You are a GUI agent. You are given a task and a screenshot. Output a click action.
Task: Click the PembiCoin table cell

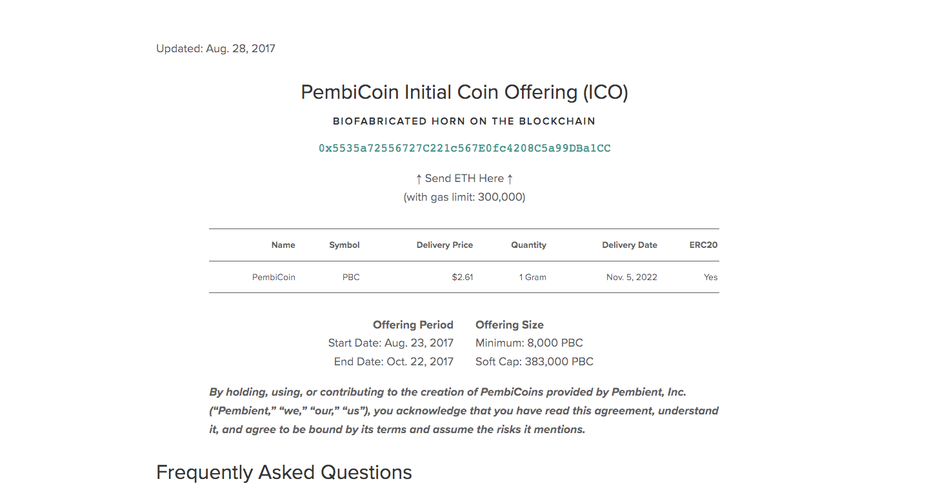point(274,278)
